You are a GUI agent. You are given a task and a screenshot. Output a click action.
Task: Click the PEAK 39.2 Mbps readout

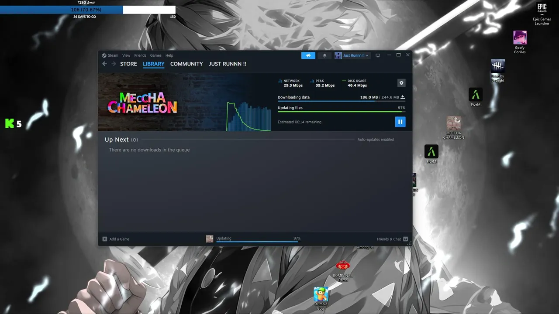pyautogui.click(x=323, y=83)
